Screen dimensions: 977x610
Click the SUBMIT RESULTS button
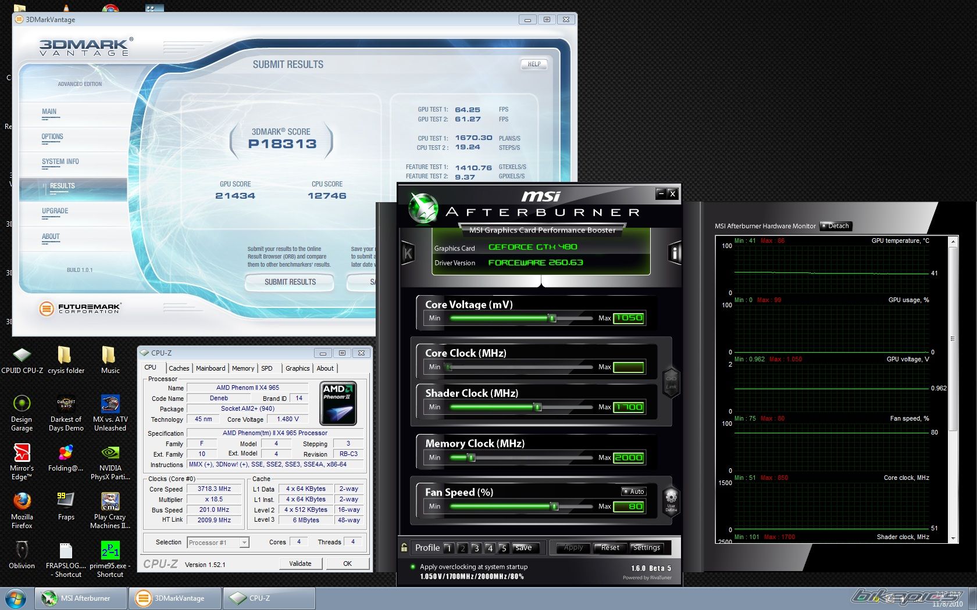pyautogui.click(x=290, y=282)
